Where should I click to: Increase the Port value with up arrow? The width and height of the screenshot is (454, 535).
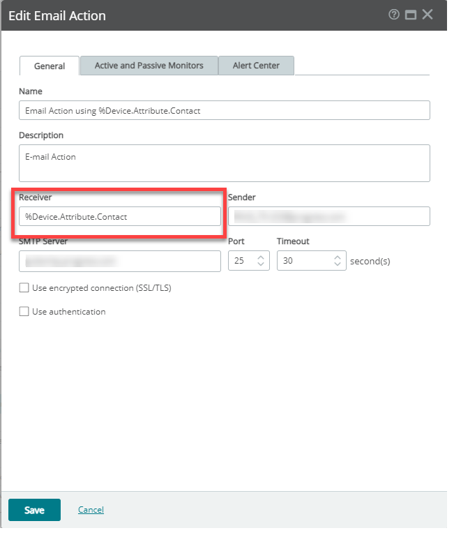pos(261,257)
